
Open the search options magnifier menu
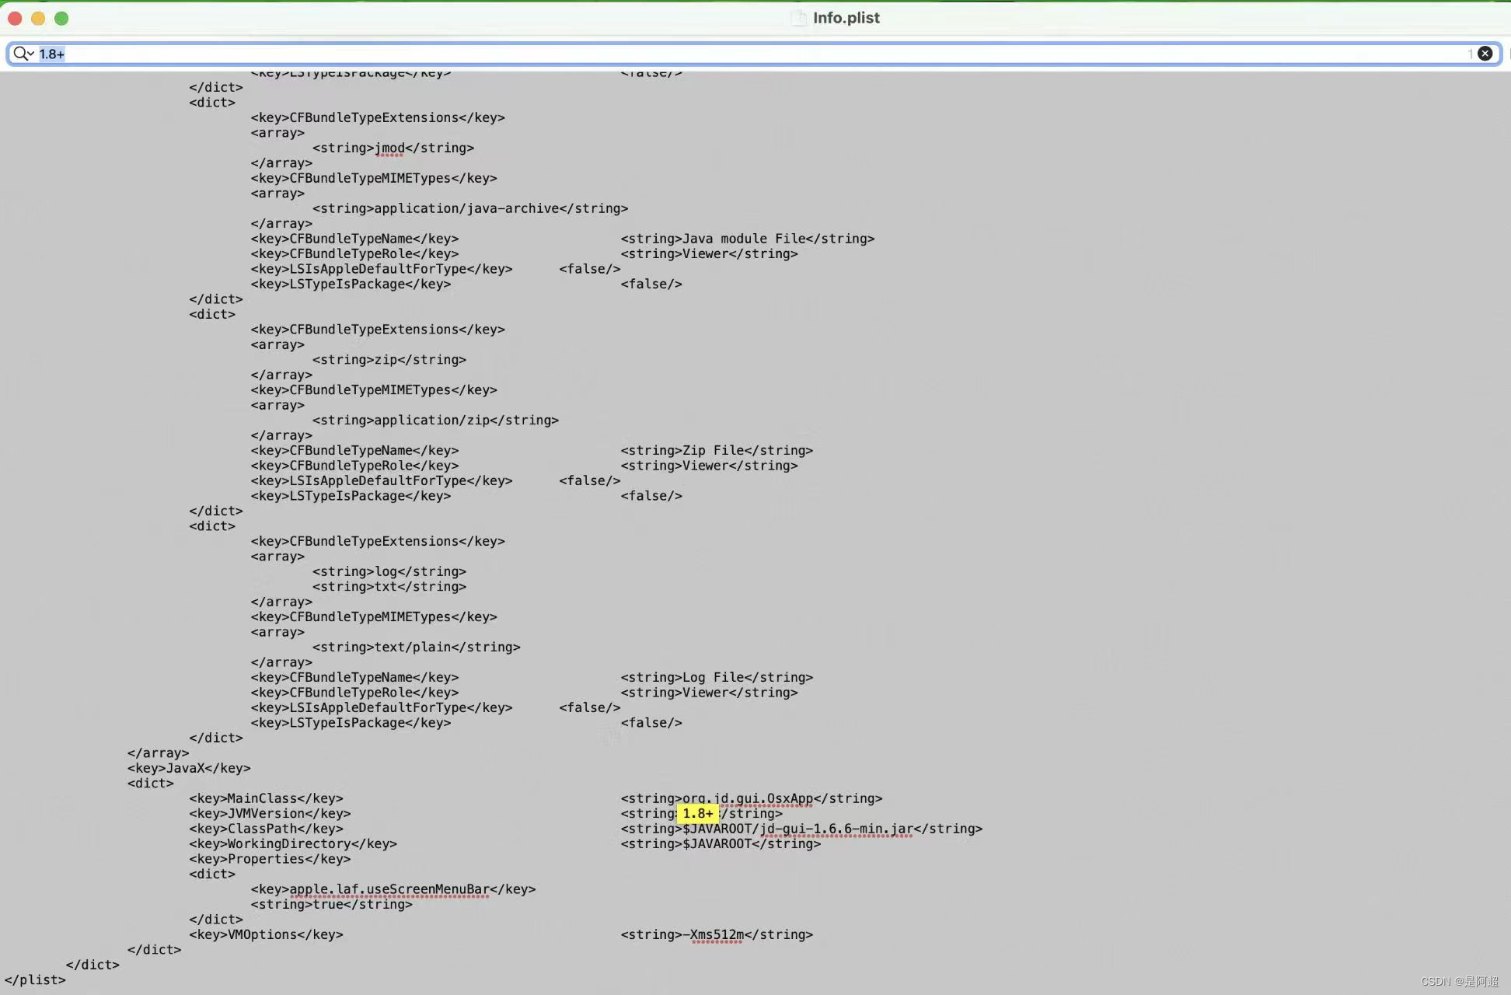click(x=23, y=54)
